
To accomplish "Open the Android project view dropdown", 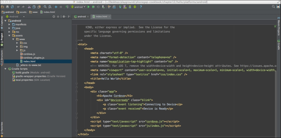I will click(15, 17).
